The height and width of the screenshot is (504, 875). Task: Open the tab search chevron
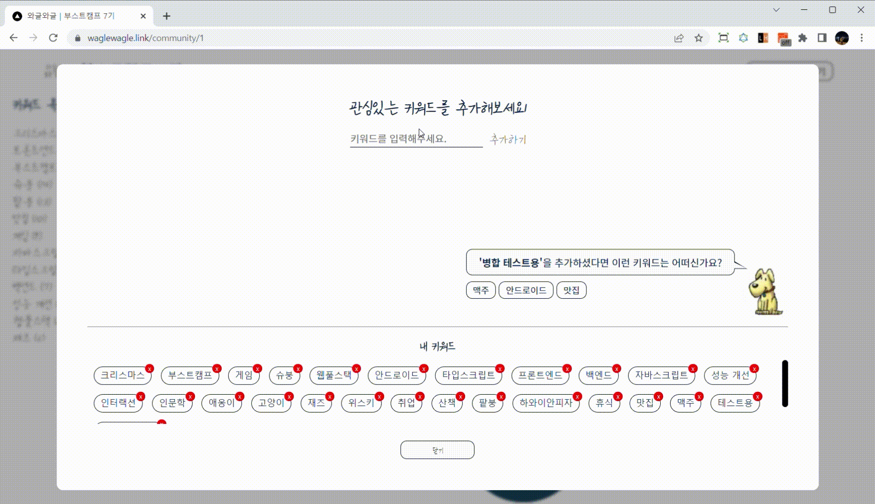pos(776,10)
